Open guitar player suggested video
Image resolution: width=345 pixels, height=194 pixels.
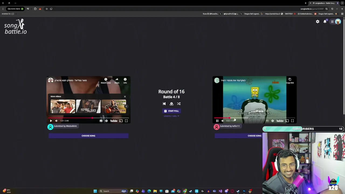[x=114, y=106]
